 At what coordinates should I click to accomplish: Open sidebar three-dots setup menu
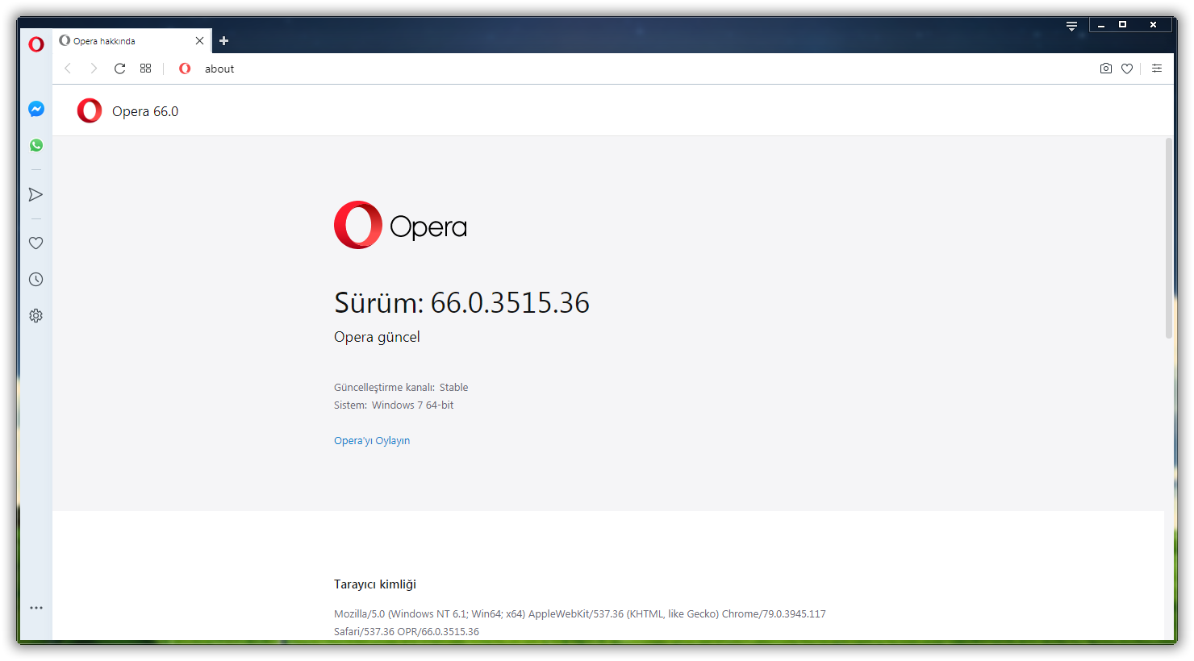coord(36,608)
